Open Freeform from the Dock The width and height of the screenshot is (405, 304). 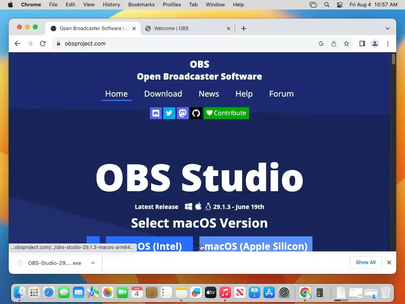pyautogui.click(x=196, y=293)
